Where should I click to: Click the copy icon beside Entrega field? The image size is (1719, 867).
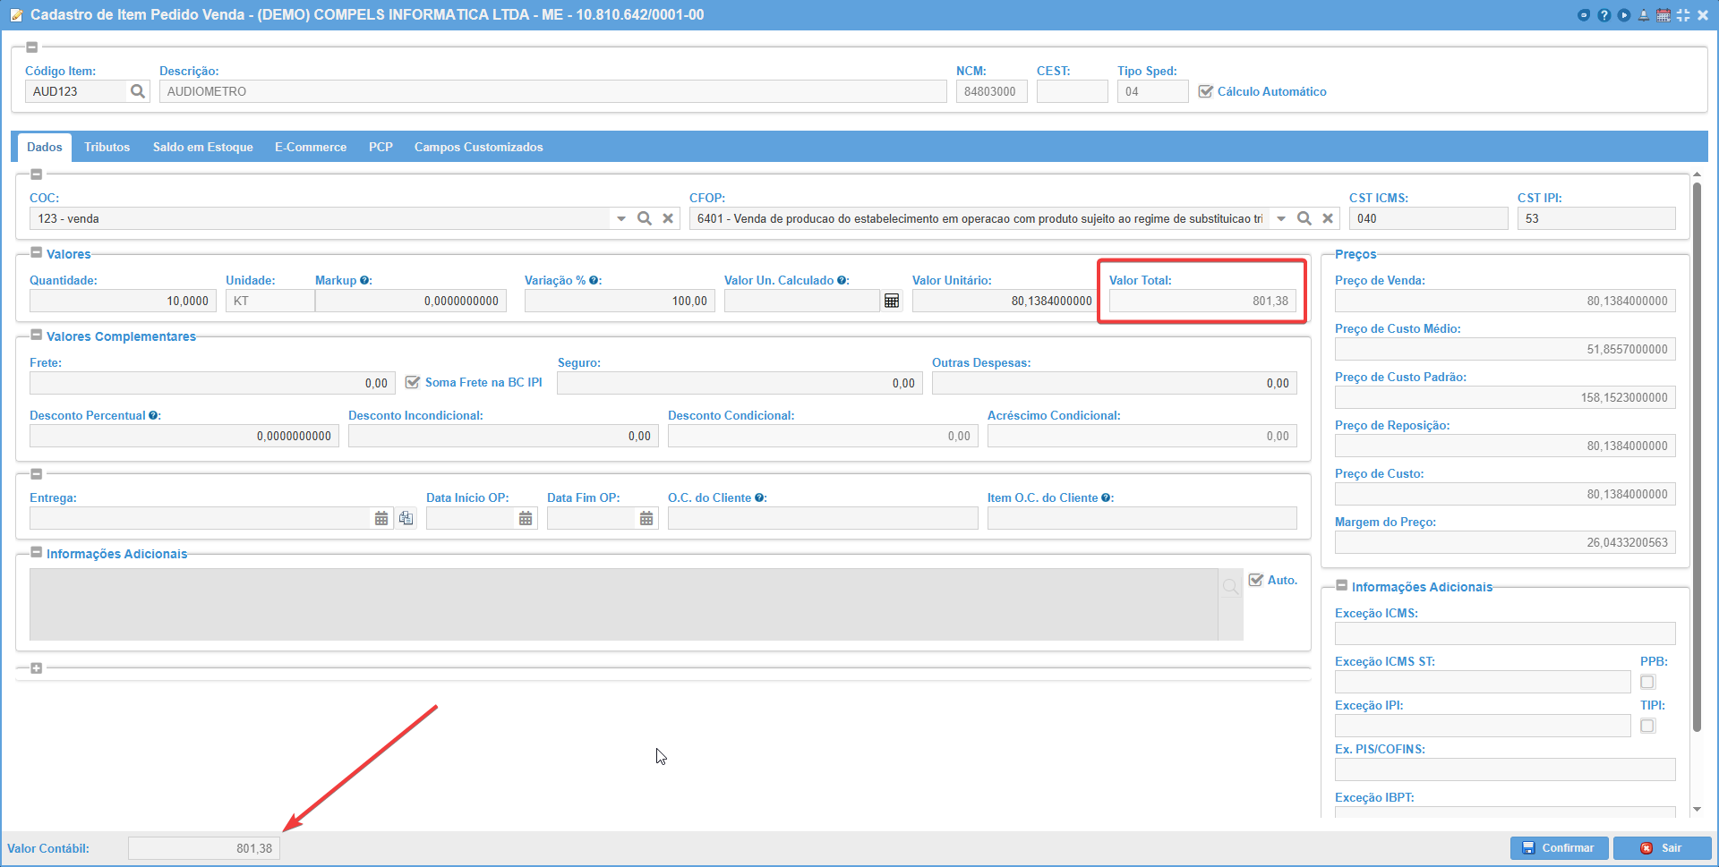point(406,518)
